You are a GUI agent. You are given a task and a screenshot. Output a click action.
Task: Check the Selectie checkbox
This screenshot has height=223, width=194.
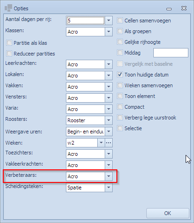(120, 128)
